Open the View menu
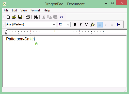Image resolution: width=129 pixels, height=94 pixels. click(x=24, y=10)
